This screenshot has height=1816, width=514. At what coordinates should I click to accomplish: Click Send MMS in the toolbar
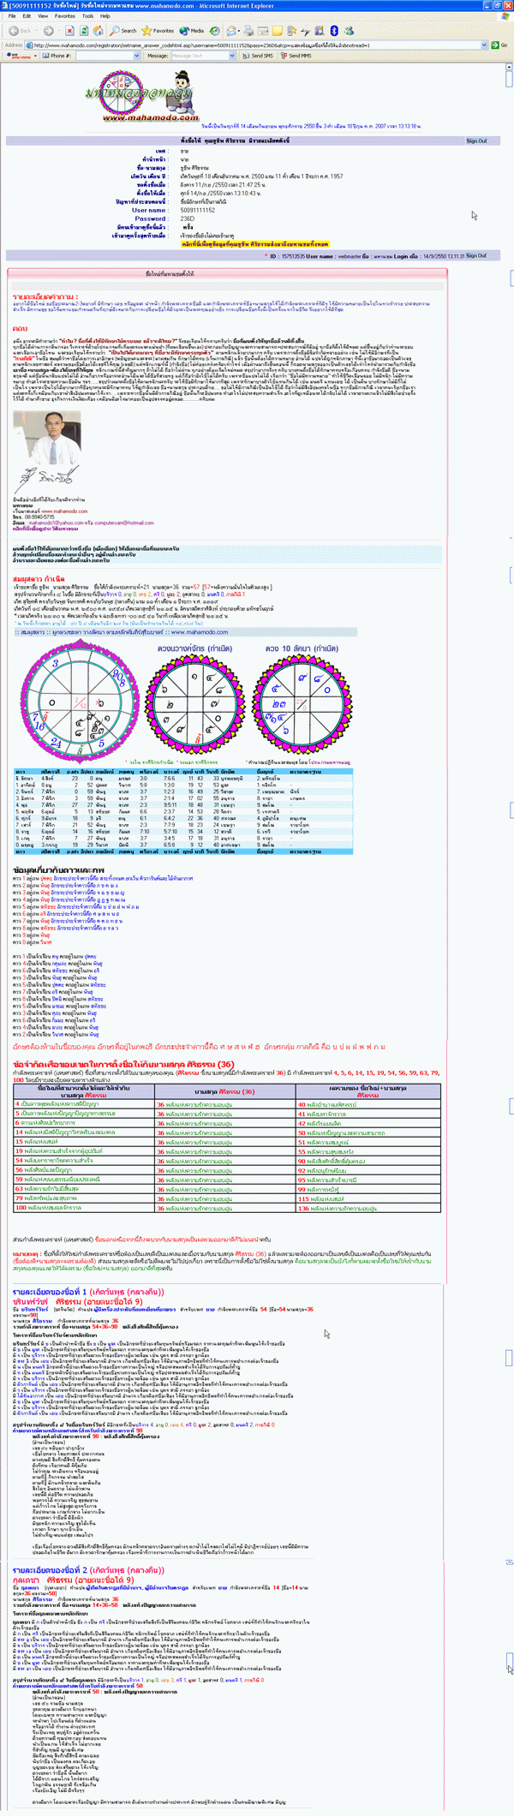296,56
